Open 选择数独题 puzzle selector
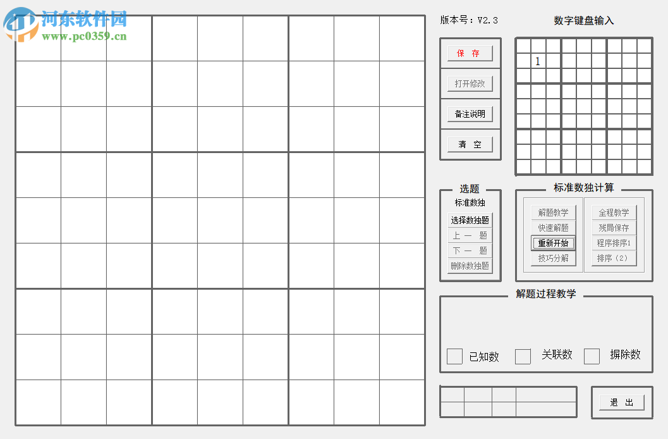Screen dimensions: 668x439 470,220
